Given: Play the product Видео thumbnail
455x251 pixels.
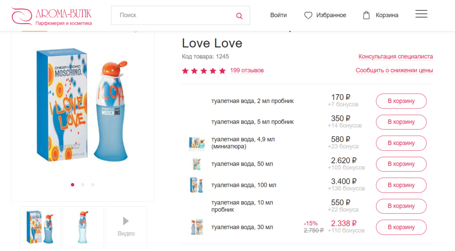Looking at the screenshot, I should [x=126, y=227].
